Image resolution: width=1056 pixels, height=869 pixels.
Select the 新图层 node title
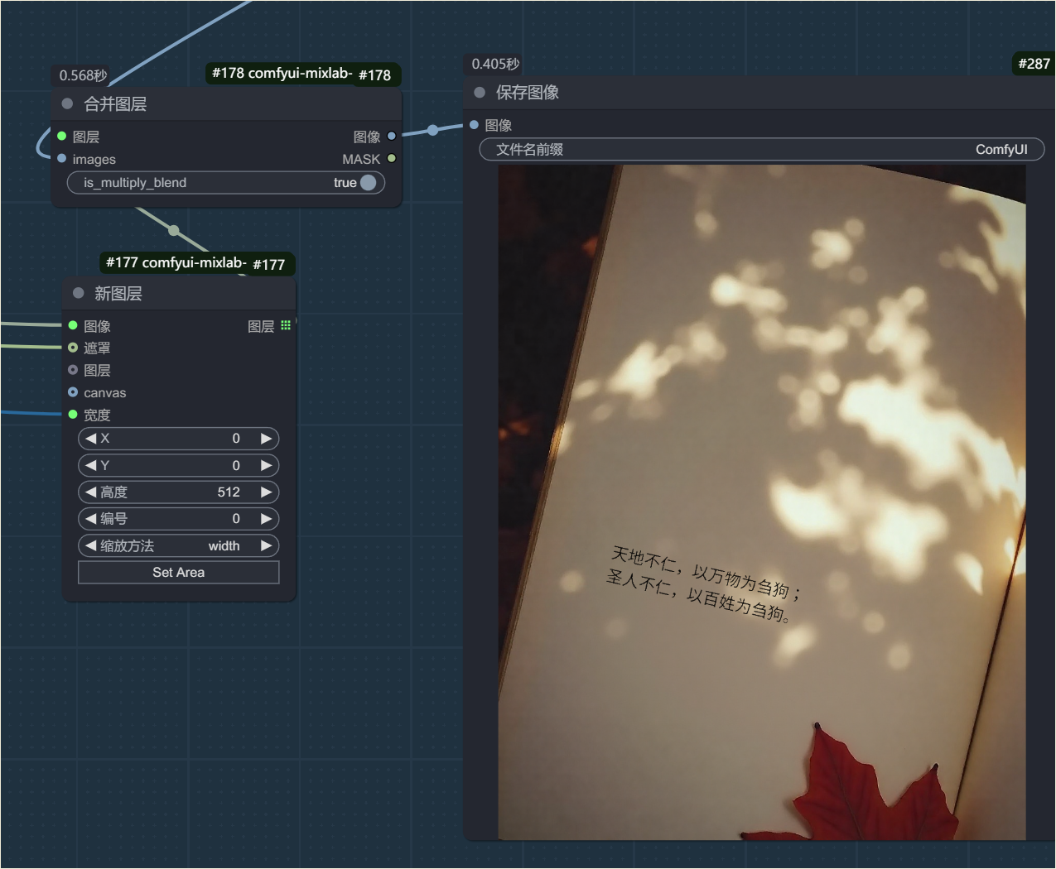click(x=118, y=293)
